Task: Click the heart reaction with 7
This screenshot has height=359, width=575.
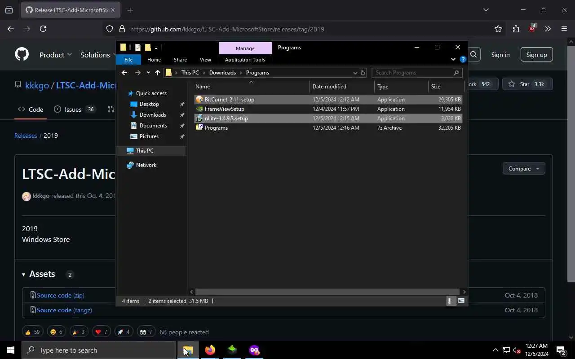Action: (101, 332)
